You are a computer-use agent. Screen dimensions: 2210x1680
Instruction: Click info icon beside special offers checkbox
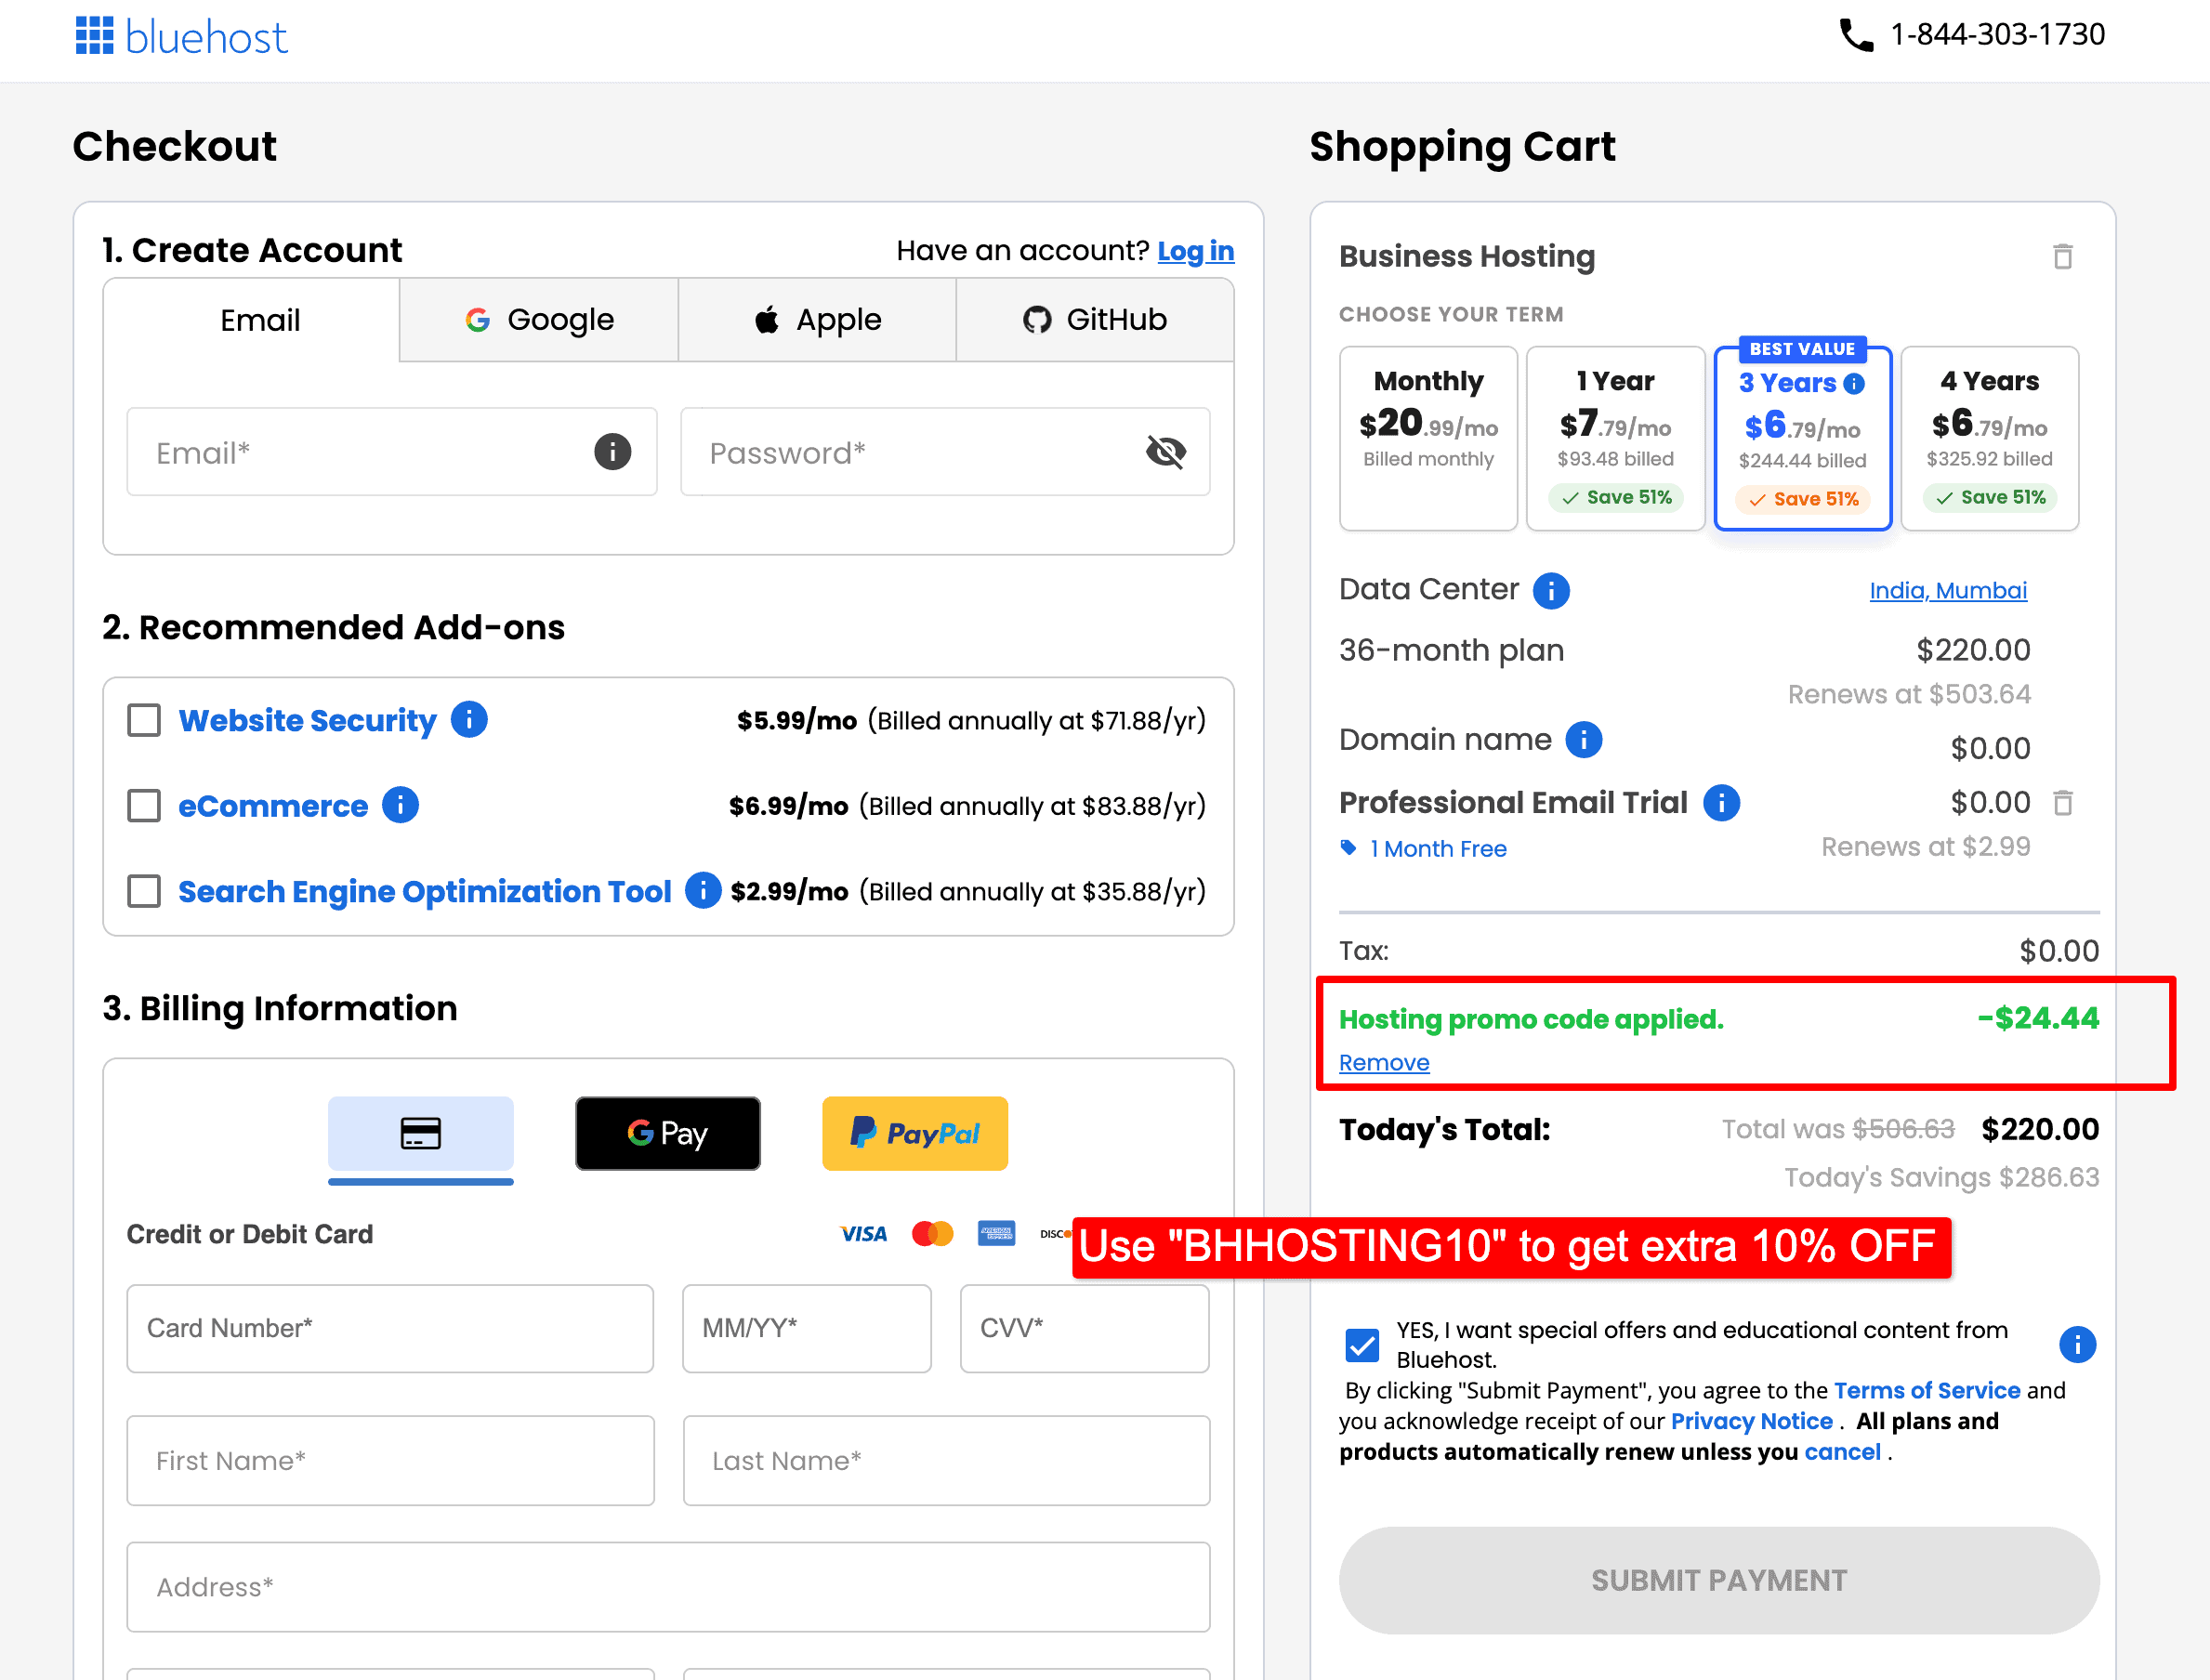click(2077, 1344)
